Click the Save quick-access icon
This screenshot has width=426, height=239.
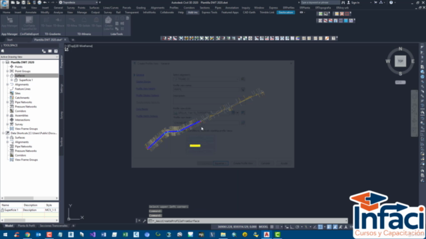[23, 3]
